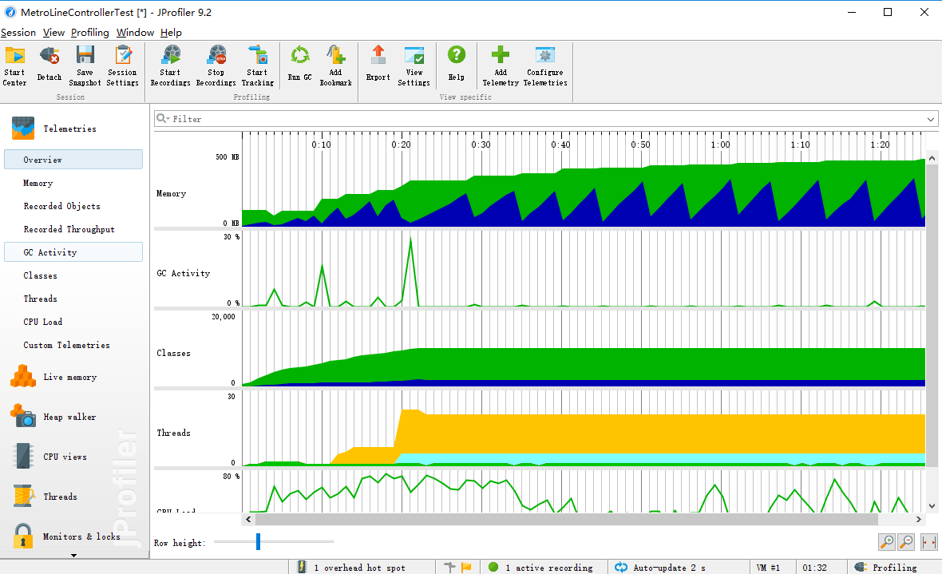Open the Heap walker section

[69, 417]
